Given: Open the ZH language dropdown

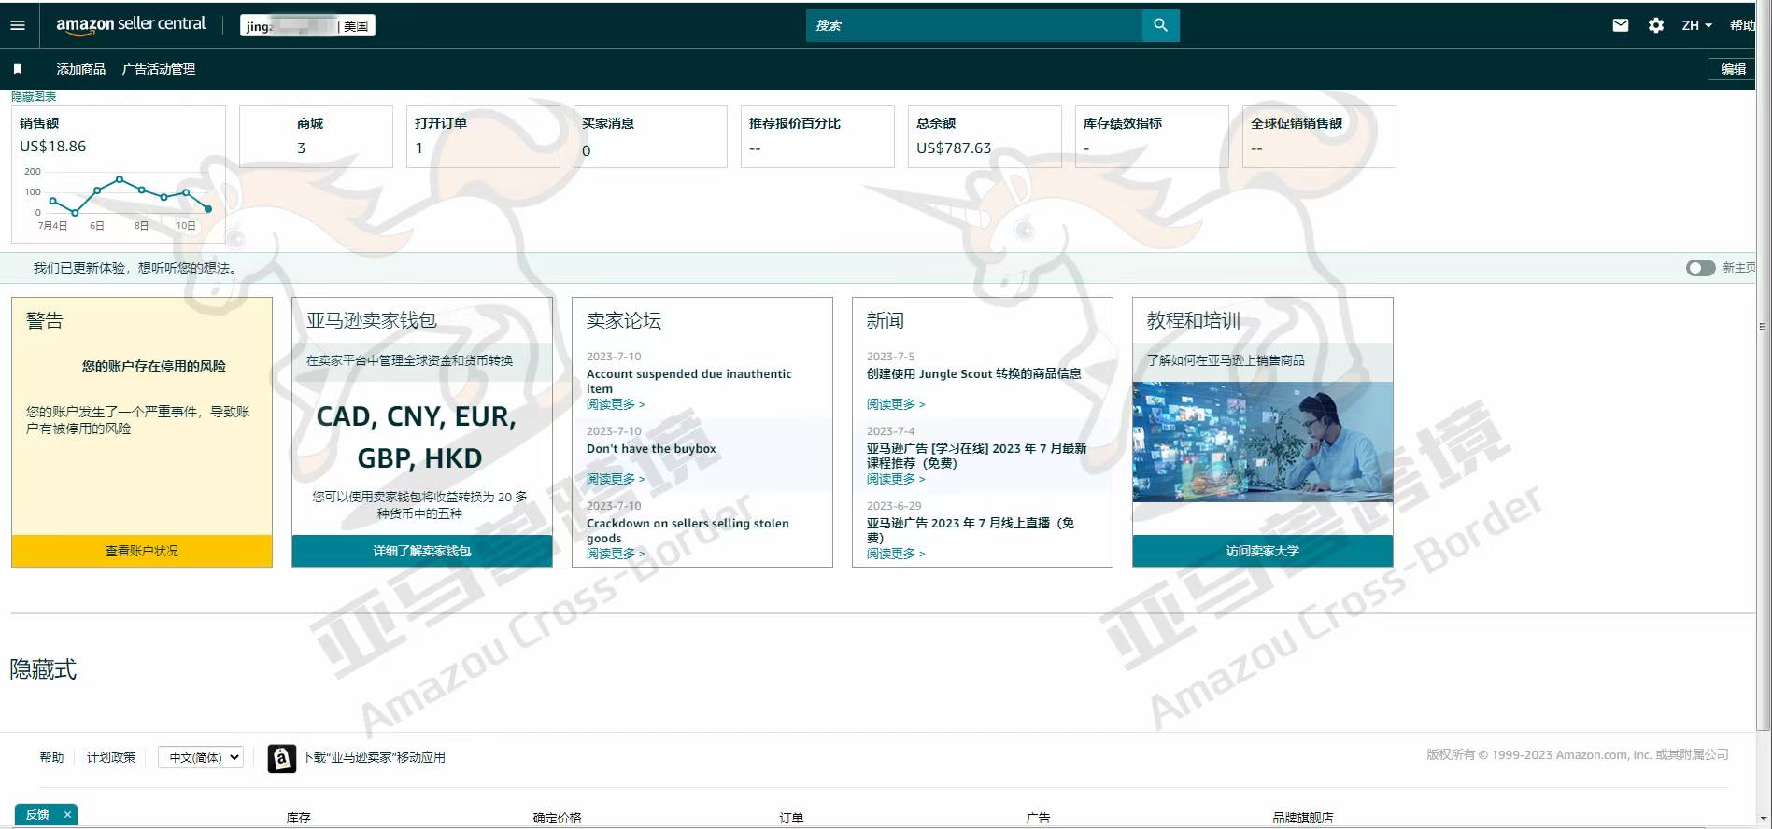Looking at the screenshot, I should click(1696, 25).
